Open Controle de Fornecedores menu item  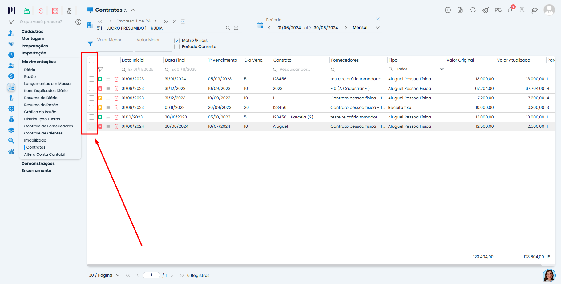(49, 126)
